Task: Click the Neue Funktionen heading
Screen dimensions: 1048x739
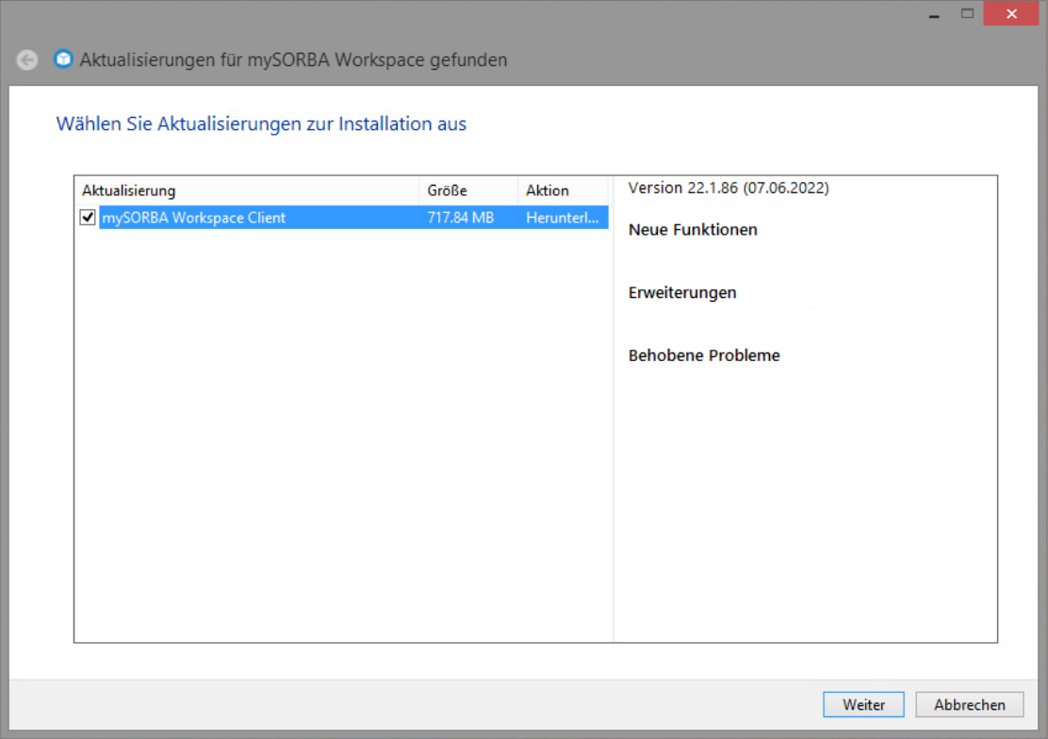Action: click(693, 229)
